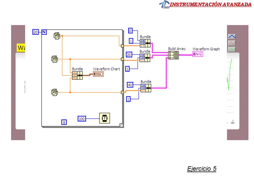The width and height of the screenshot is (254, 190).
Task: Select the top random number dice node
Action: [57, 36]
